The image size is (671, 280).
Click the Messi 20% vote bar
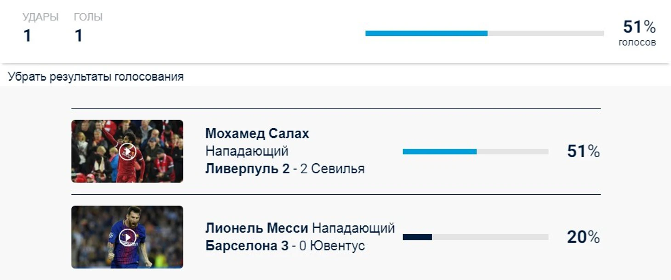click(x=475, y=237)
